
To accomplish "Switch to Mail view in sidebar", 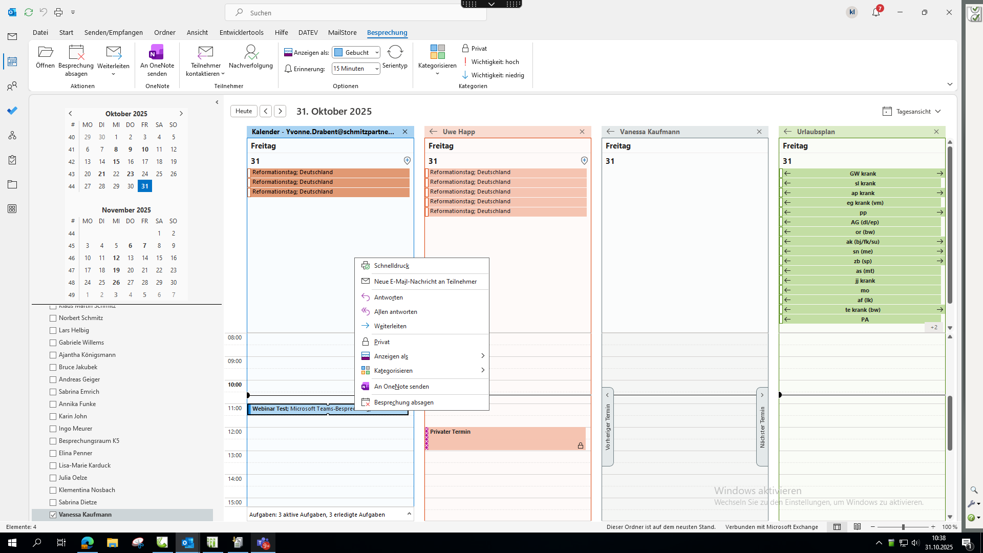I will click(12, 37).
